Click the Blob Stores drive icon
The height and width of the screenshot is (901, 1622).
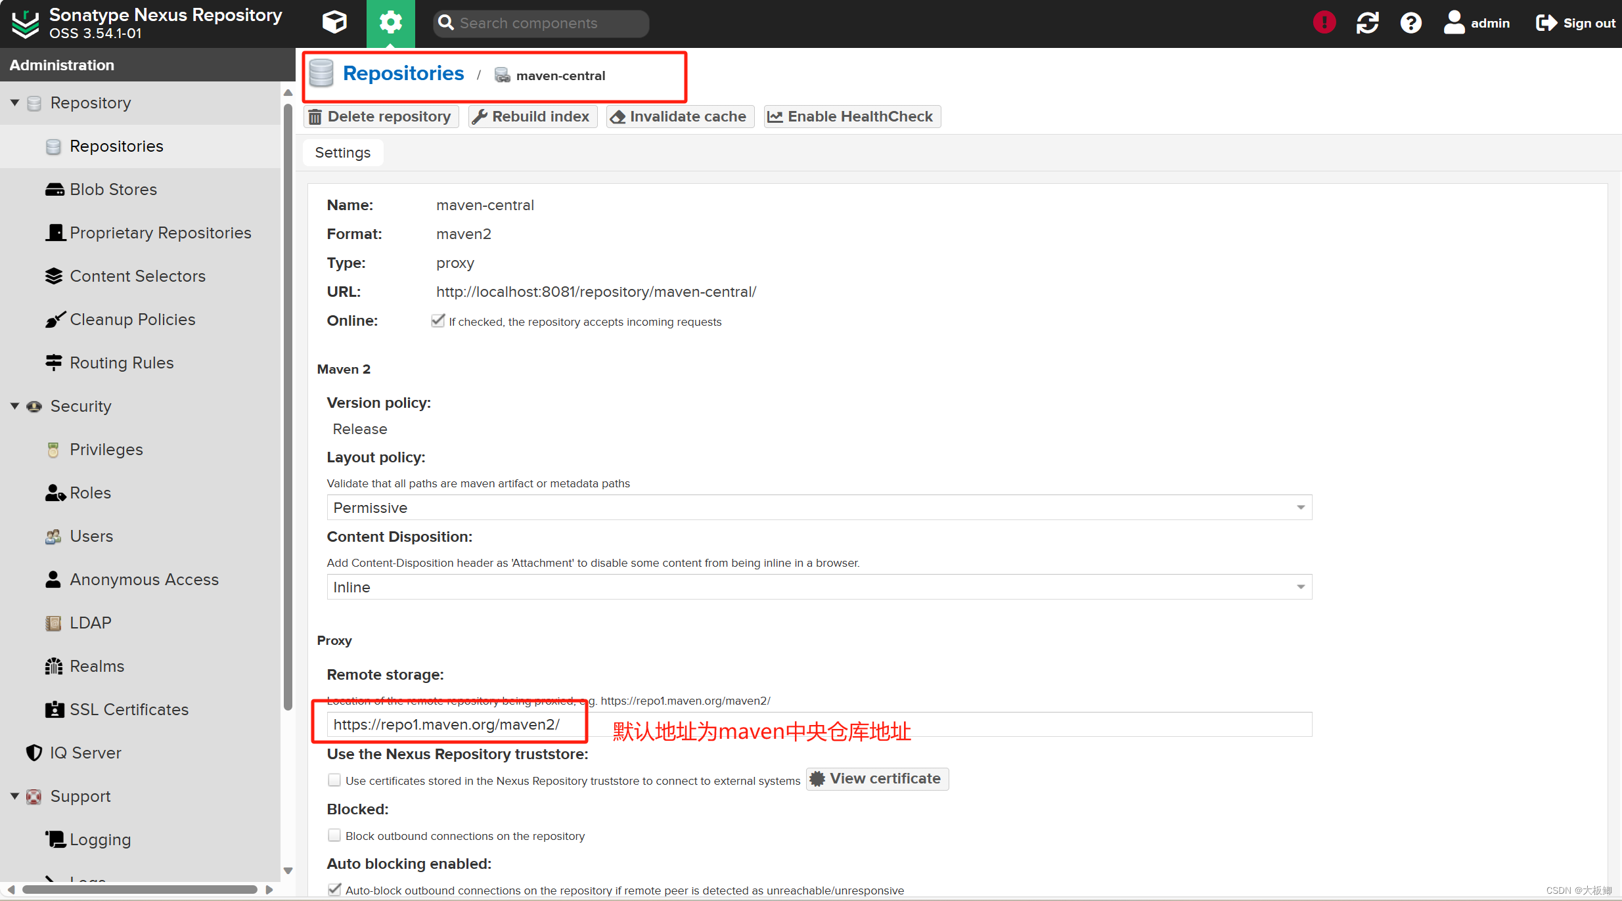coord(55,190)
